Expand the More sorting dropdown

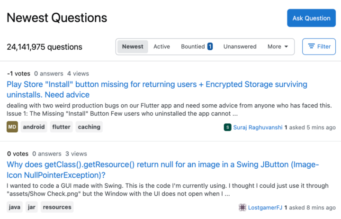[278, 46]
